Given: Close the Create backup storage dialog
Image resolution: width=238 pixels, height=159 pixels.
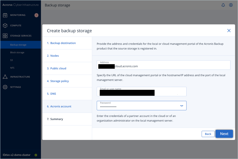Looking at the screenshot, I should click(x=229, y=30).
